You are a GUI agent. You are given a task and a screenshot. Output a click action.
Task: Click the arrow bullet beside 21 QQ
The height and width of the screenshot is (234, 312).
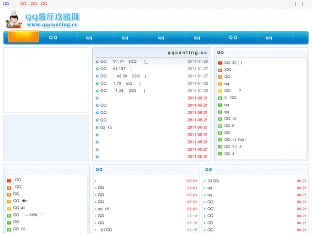96,230
